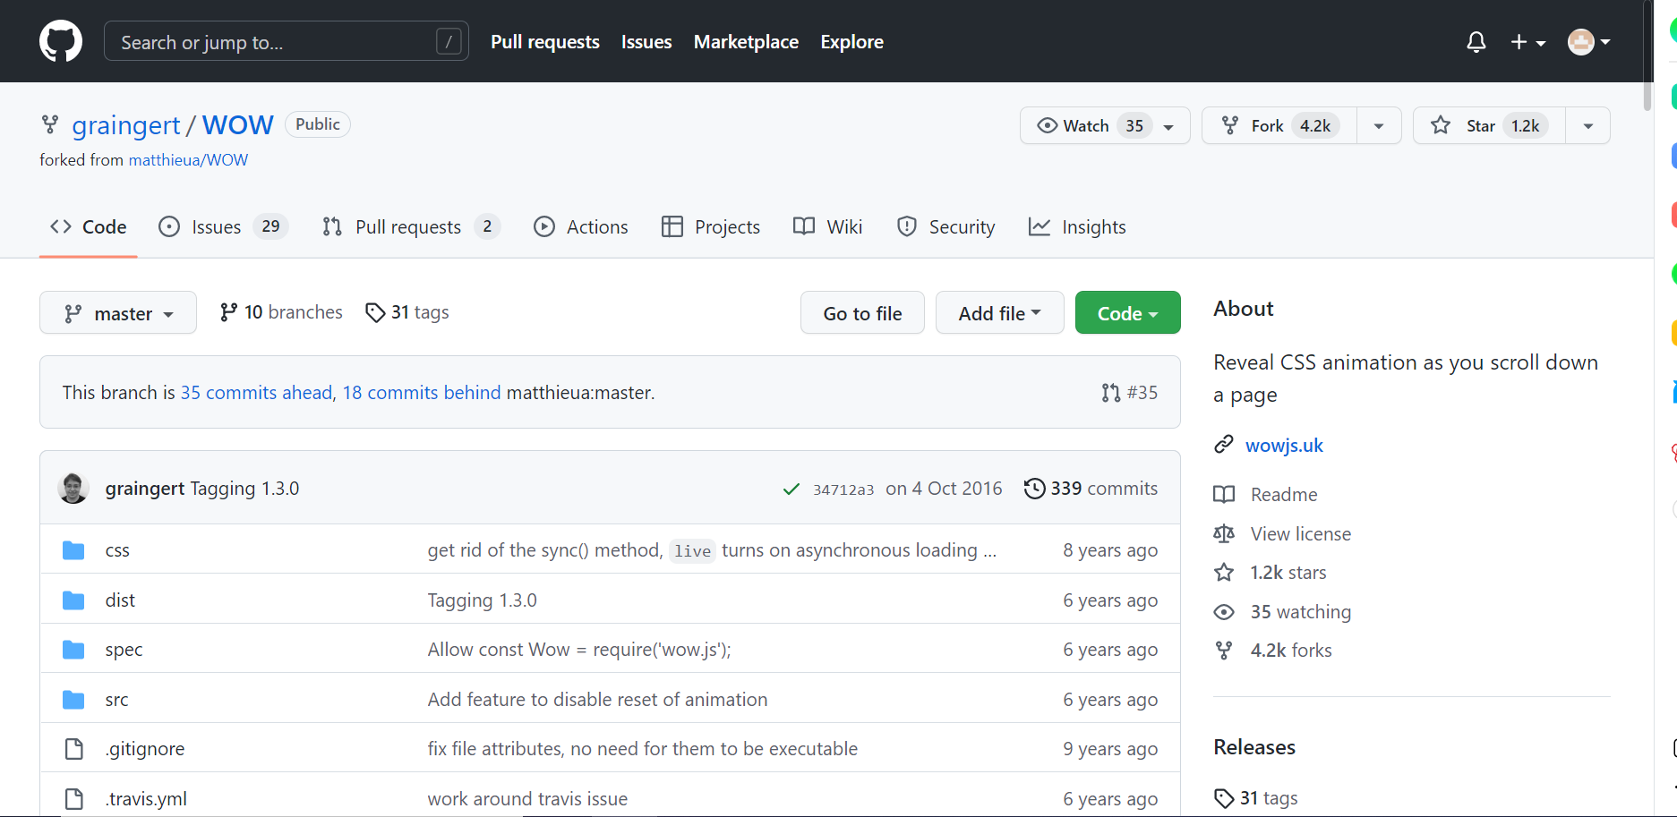Go to Marketplace

[x=746, y=42]
